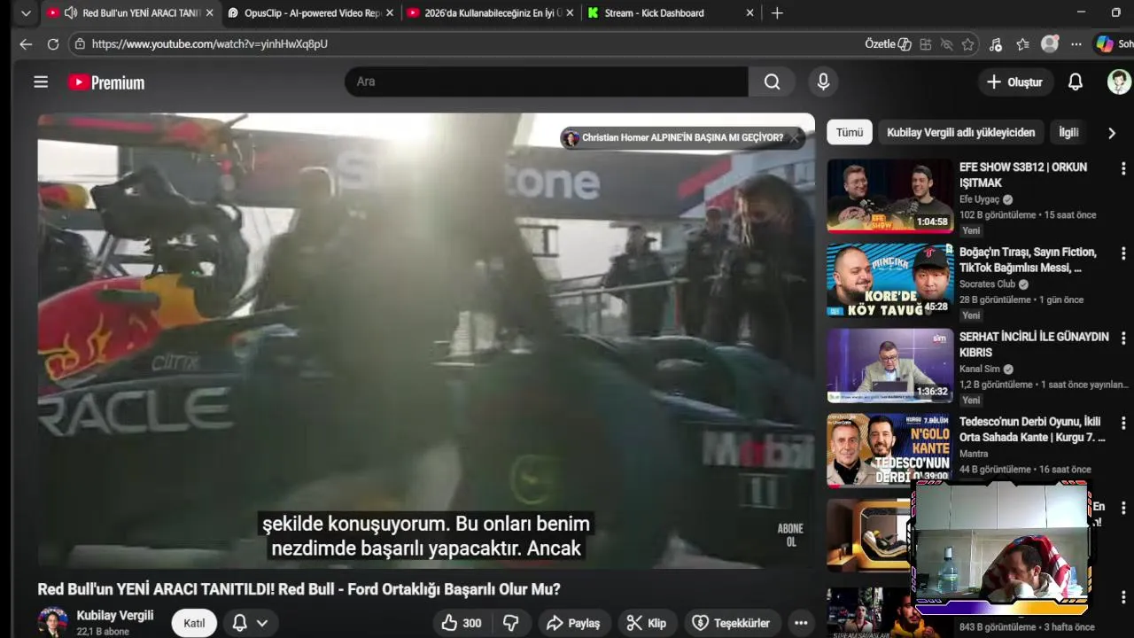Add page to favorites with star icon

pos(968,44)
